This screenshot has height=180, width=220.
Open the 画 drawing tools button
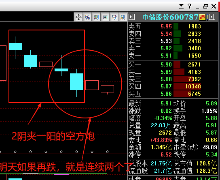105,17
